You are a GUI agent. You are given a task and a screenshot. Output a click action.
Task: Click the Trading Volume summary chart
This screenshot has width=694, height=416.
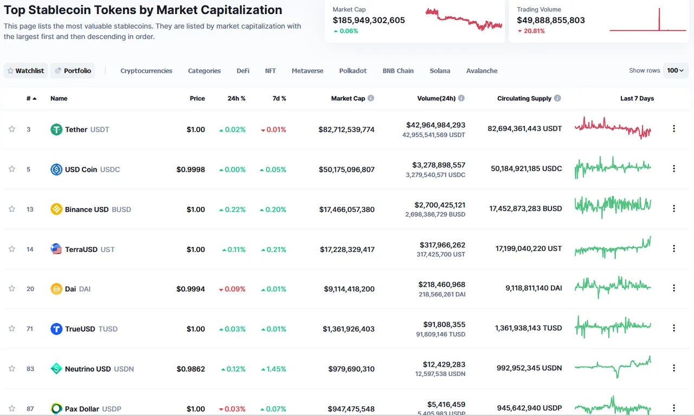pyautogui.click(x=648, y=19)
